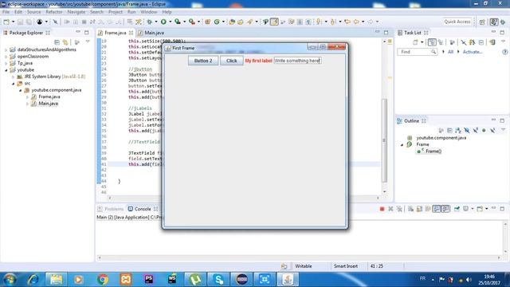
Task: Collapse the youtube project node
Action: tap(6, 70)
